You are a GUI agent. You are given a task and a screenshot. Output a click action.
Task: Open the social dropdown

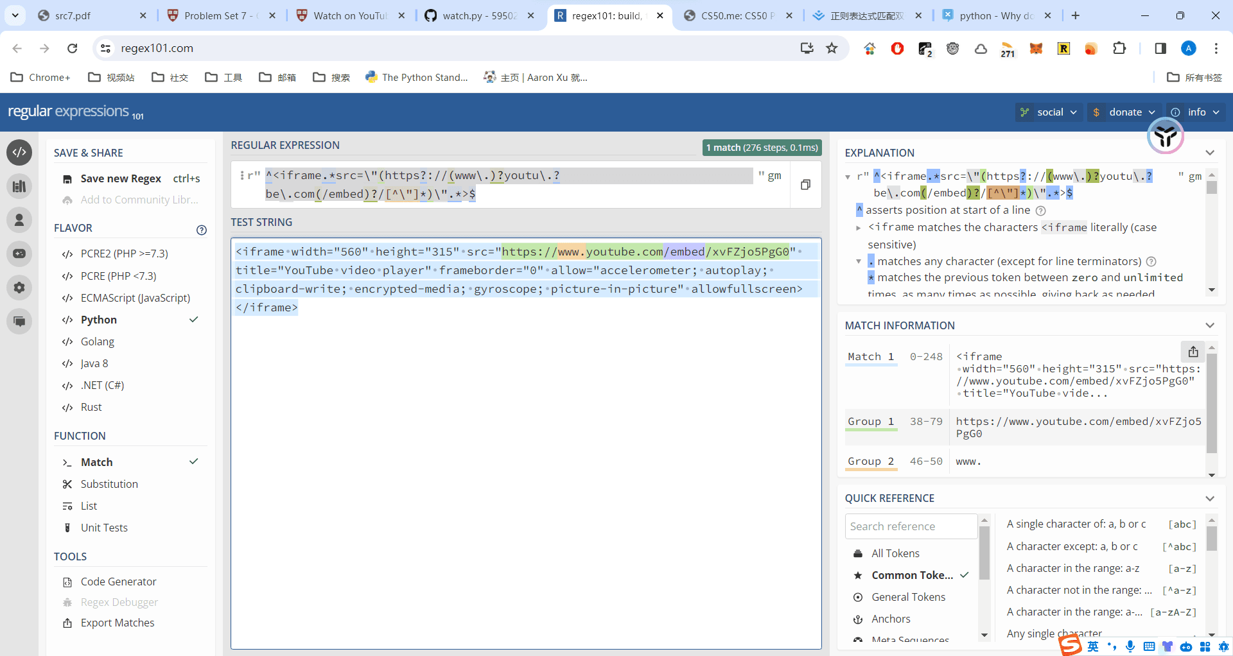[x=1049, y=112]
